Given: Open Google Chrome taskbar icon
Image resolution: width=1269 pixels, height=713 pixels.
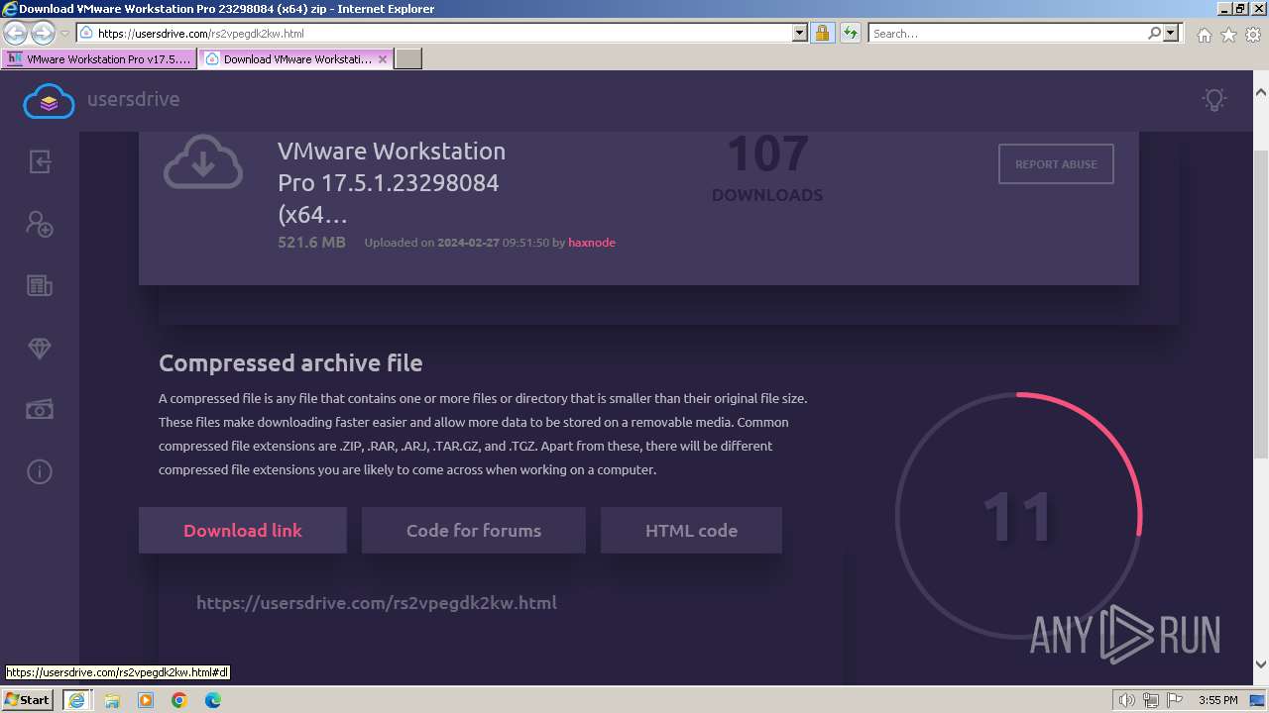Looking at the screenshot, I should click(179, 699).
